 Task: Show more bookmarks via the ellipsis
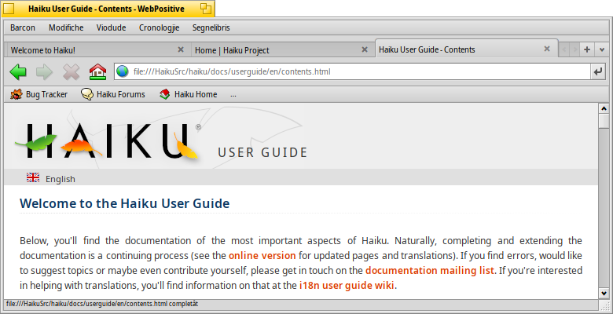(x=233, y=95)
